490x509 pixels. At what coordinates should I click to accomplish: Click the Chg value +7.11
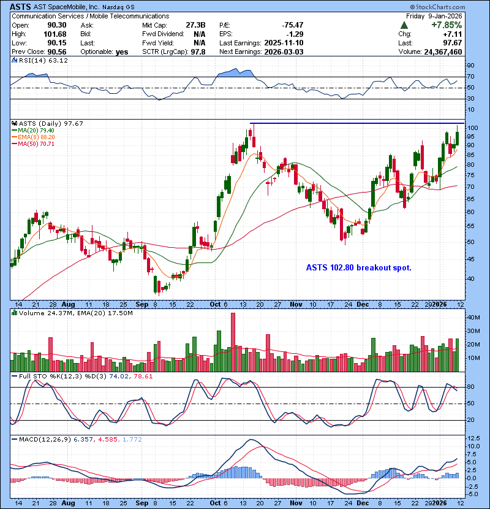pyautogui.click(x=453, y=34)
